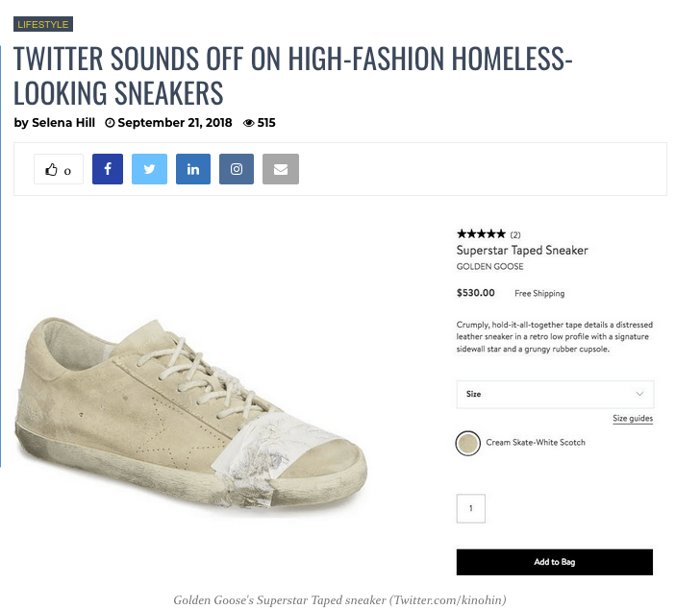Screen dimensions: 676x609
Task: Click the clock icon beside the date
Action: coord(110,123)
